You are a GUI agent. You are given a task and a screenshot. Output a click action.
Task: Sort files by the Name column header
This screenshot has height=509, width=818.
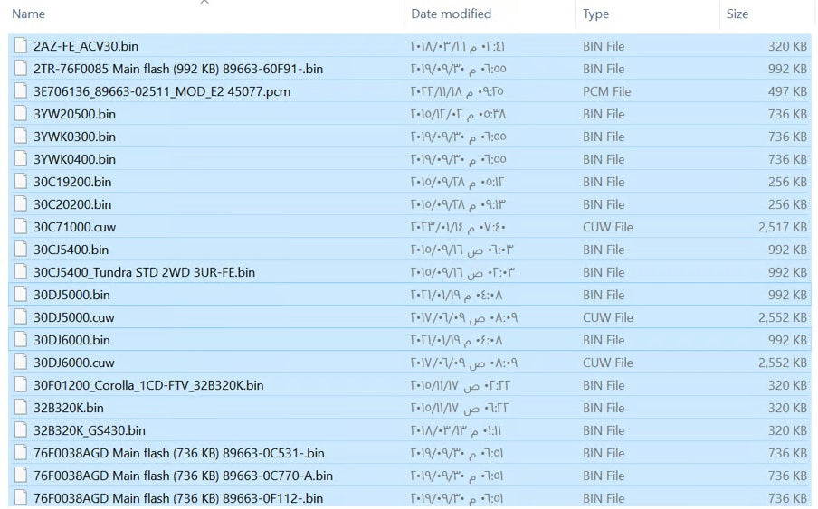click(x=29, y=14)
